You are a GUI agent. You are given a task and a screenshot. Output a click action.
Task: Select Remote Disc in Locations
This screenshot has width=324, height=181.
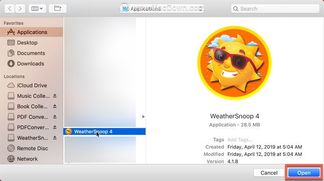coord(31,148)
